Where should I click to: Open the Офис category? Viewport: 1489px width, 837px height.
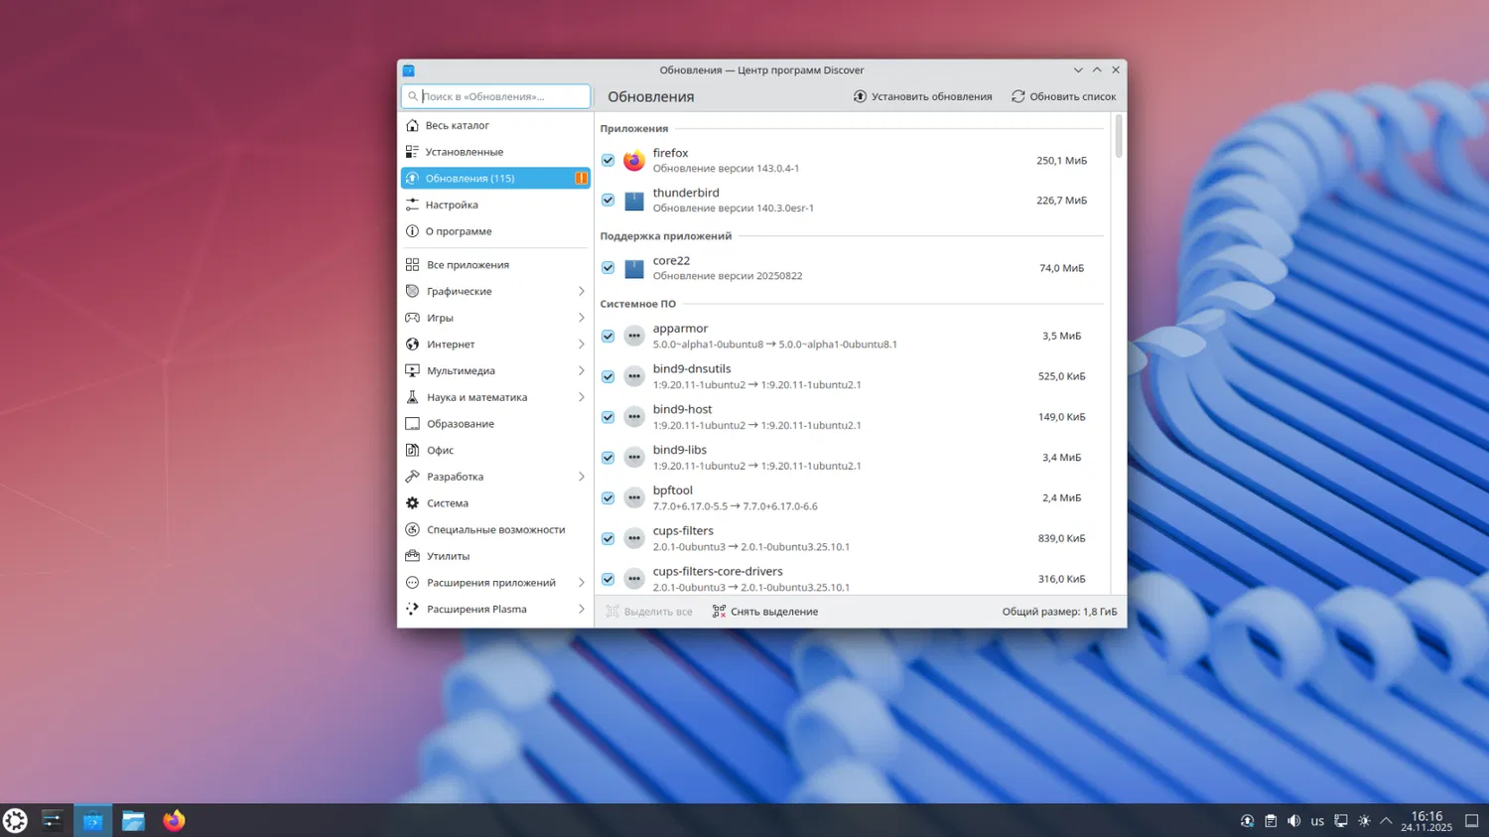pos(495,451)
